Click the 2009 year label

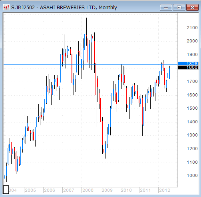coord(107,190)
